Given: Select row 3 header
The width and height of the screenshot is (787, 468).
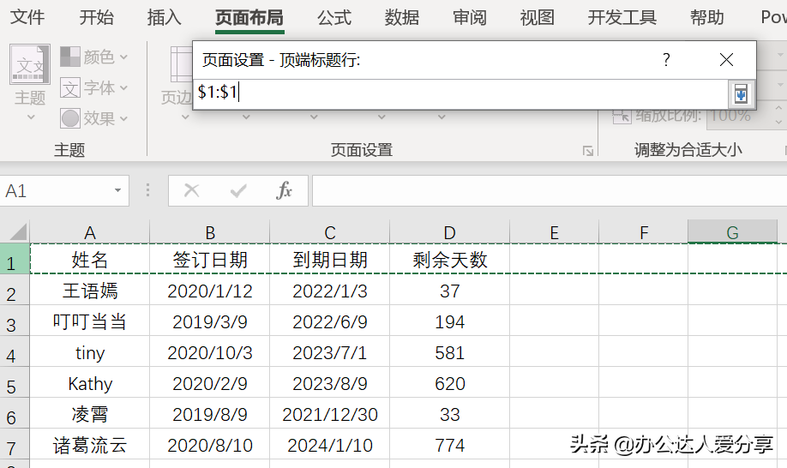Looking at the screenshot, I should click(x=15, y=321).
